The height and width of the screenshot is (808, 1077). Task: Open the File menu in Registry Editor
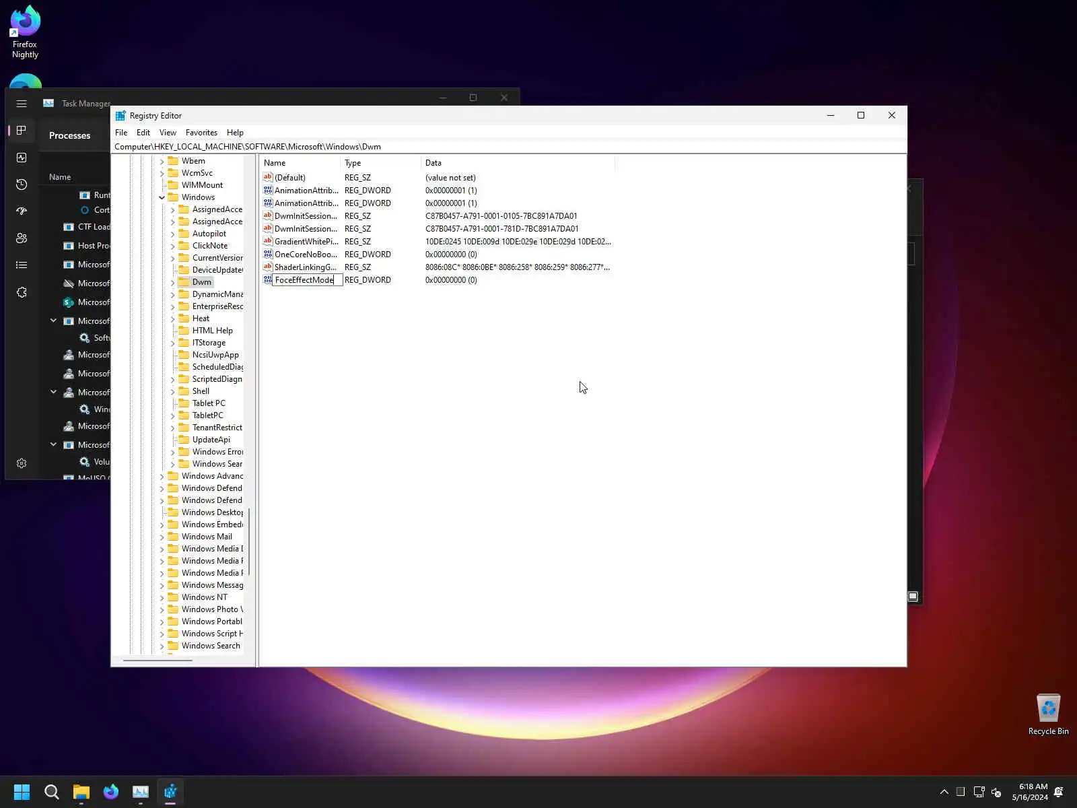point(121,133)
